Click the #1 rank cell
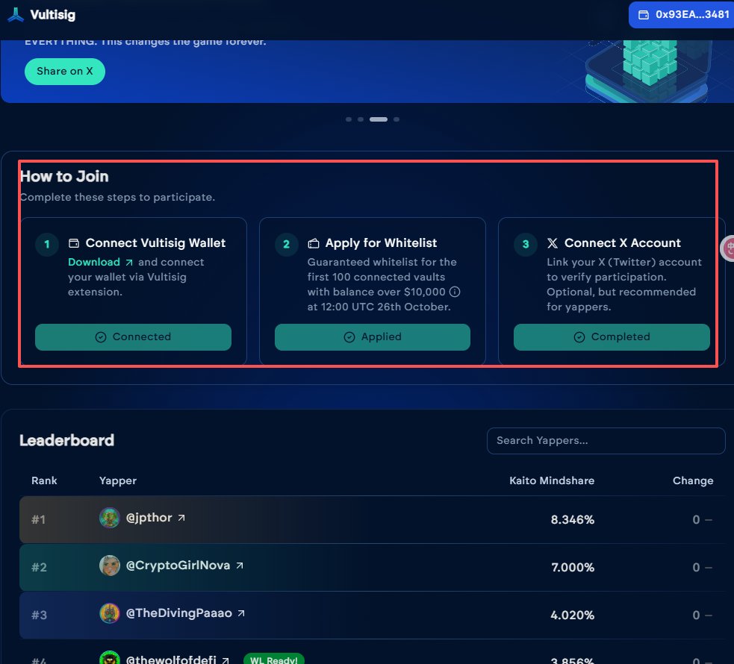 38,519
